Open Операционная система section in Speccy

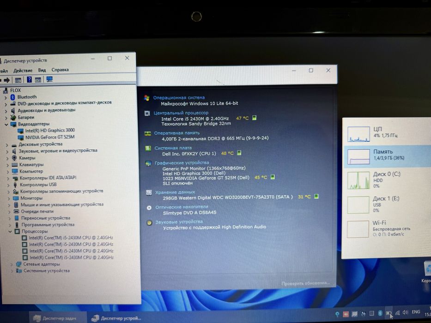(x=179, y=97)
